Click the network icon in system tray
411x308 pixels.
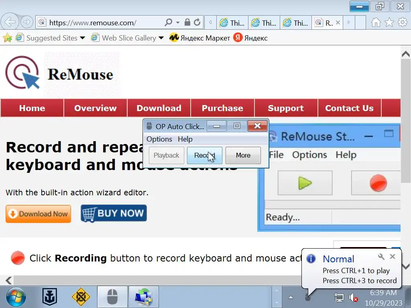(x=339, y=298)
